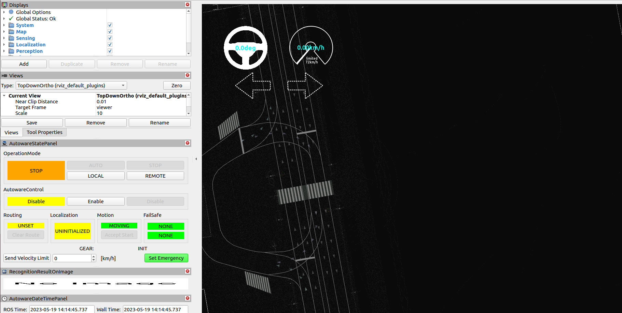Click the Global Options gear icon
622x313 pixels.
pos(11,12)
